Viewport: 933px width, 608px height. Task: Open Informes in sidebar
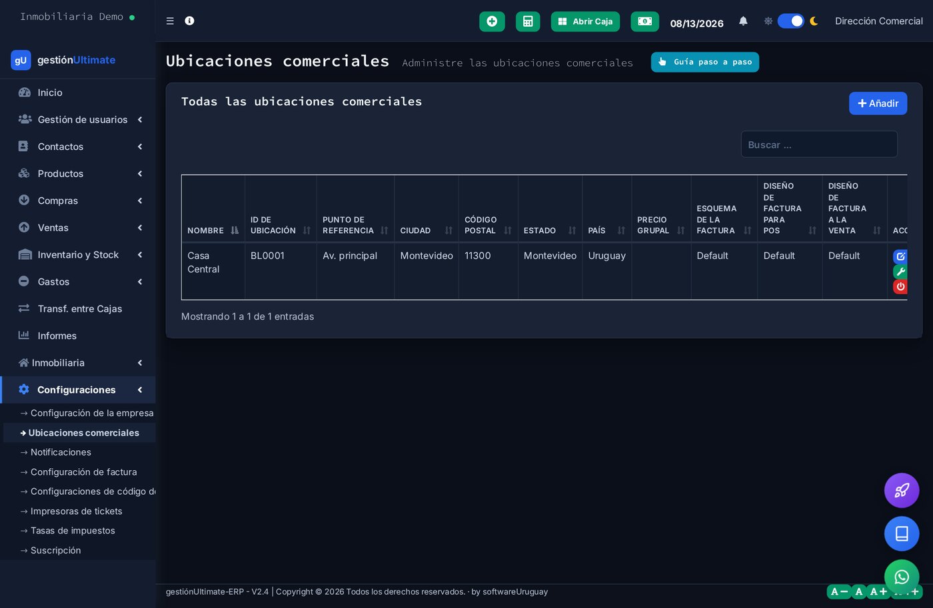click(x=79, y=336)
